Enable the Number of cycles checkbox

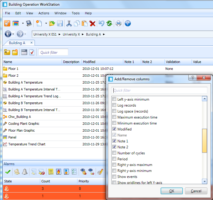(114, 153)
